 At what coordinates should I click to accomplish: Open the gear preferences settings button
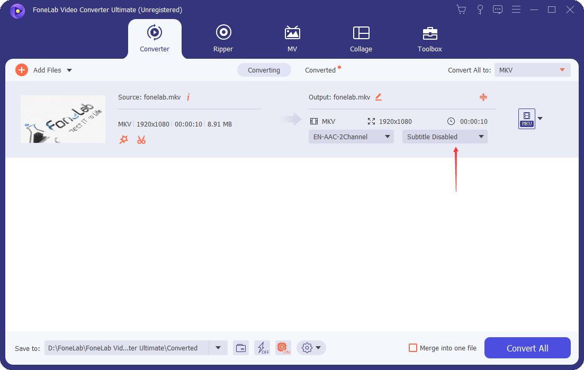tap(311, 348)
